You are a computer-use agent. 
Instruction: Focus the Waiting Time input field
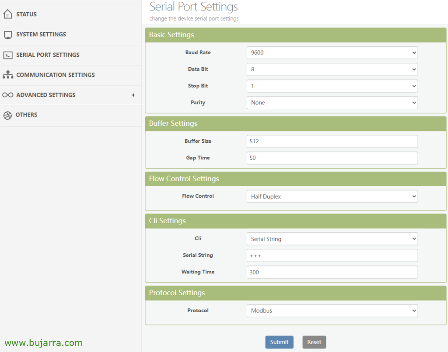[332, 272]
